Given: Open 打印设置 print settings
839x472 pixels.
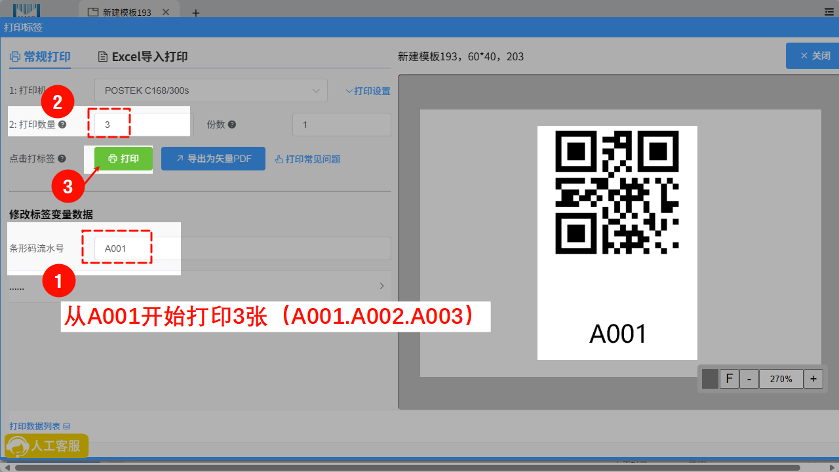Looking at the screenshot, I should coord(368,91).
